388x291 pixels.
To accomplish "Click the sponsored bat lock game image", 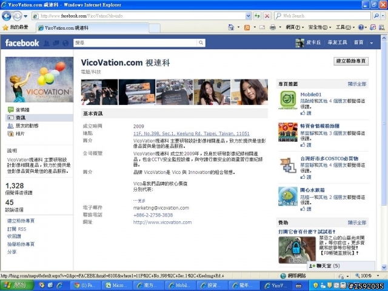I will coord(297,250).
